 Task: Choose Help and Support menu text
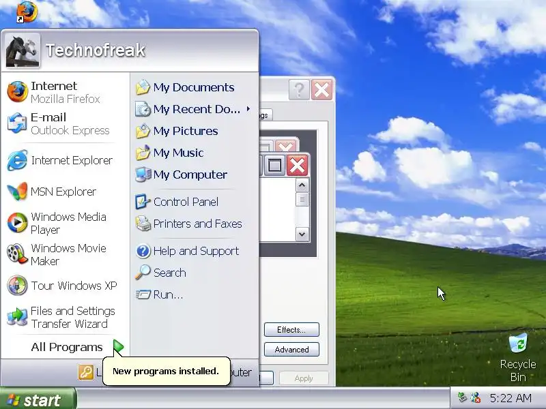196,251
